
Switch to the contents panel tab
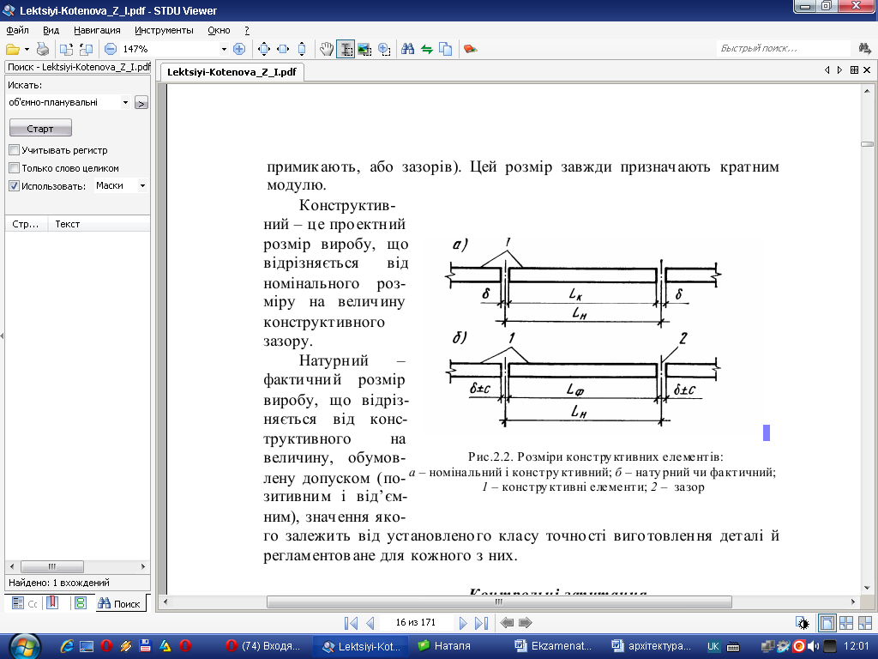pyautogui.click(x=24, y=603)
